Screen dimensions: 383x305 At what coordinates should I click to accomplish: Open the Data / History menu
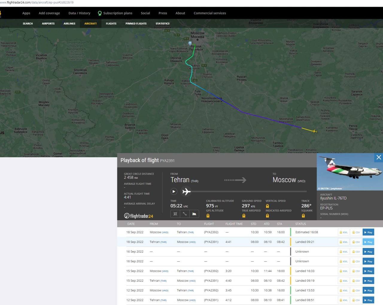(79, 13)
